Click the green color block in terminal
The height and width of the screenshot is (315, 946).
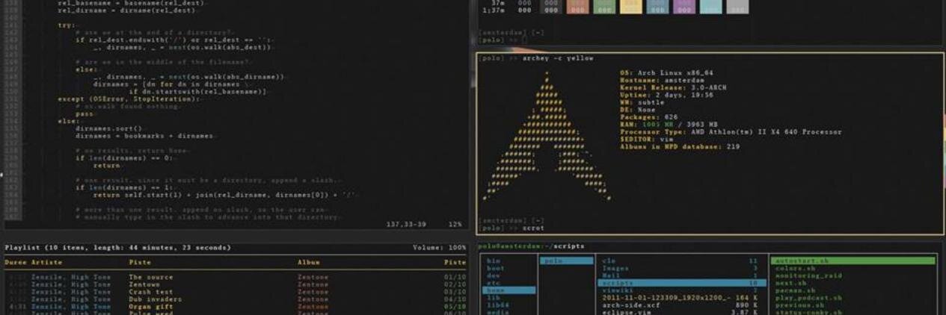(x=604, y=7)
